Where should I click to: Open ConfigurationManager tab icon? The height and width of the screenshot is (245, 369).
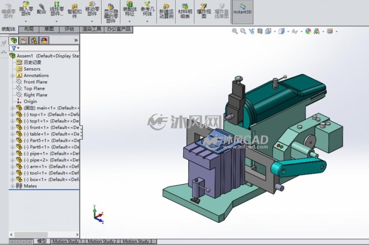34,40
